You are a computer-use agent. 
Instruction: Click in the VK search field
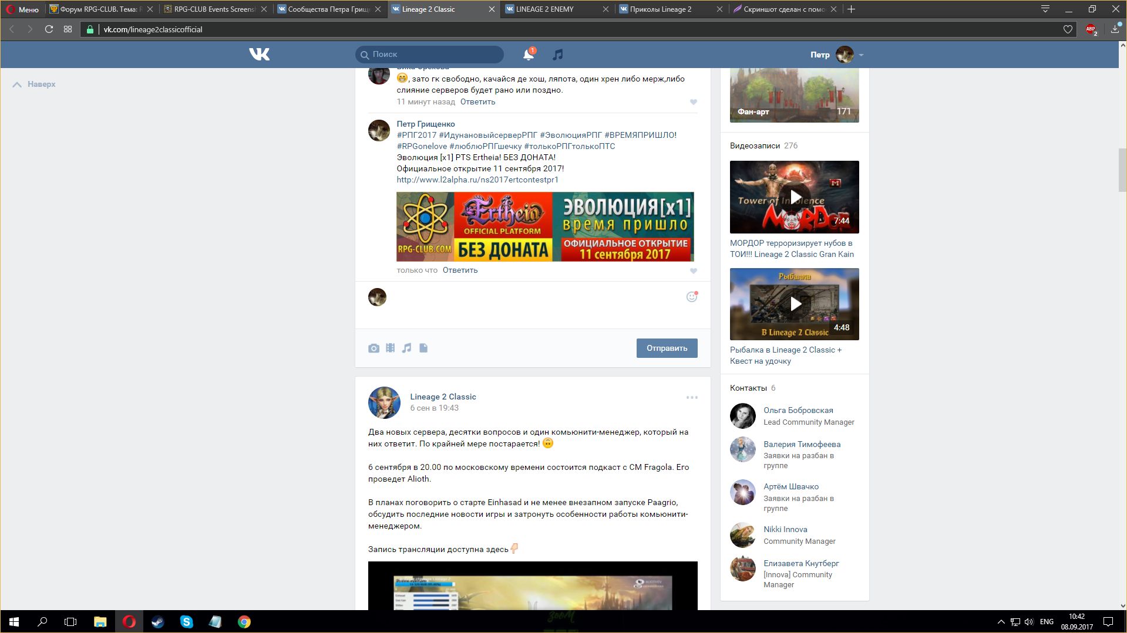click(429, 55)
